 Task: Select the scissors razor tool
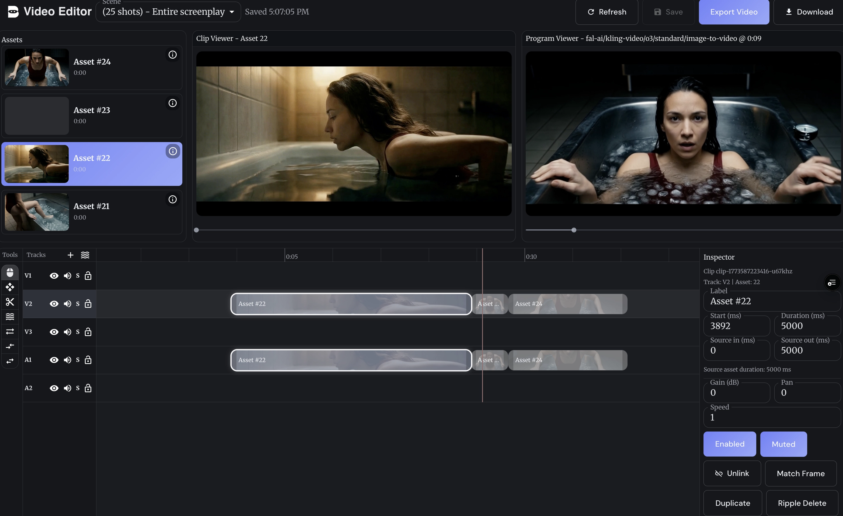pyautogui.click(x=10, y=302)
